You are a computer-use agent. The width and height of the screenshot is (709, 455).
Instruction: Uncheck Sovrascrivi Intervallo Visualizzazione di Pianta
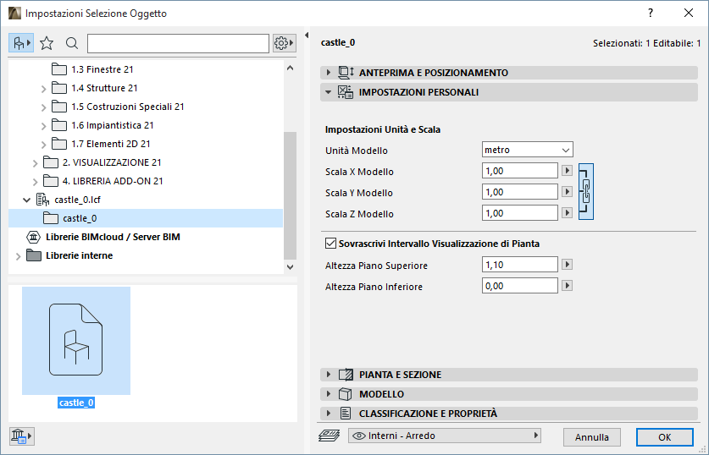click(x=331, y=244)
